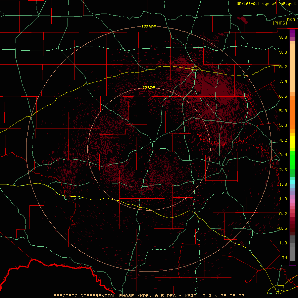Click the 4.2 scale value
298x298 pixels.
coord(283,140)
